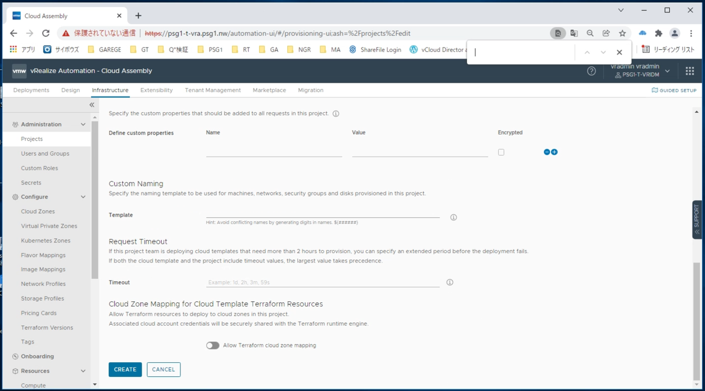Image resolution: width=705 pixels, height=391 pixels.
Task: Collapse the Configure section
Action: pos(83,197)
